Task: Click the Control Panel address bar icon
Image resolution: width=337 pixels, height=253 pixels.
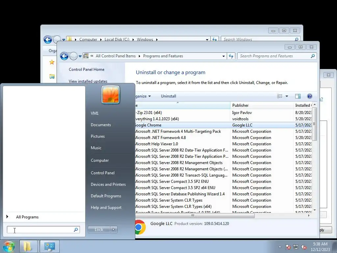Action: coord(86,56)
